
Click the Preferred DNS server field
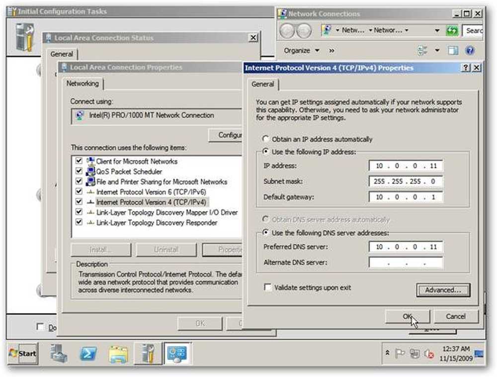coord(406,247)
